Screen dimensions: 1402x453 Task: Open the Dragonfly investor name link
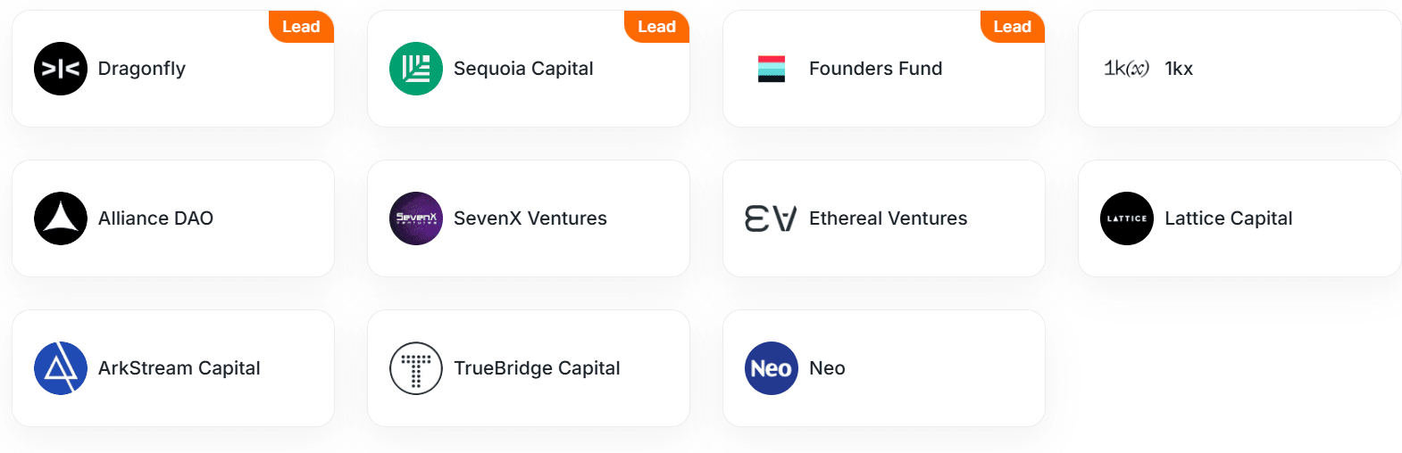[142, 69]
